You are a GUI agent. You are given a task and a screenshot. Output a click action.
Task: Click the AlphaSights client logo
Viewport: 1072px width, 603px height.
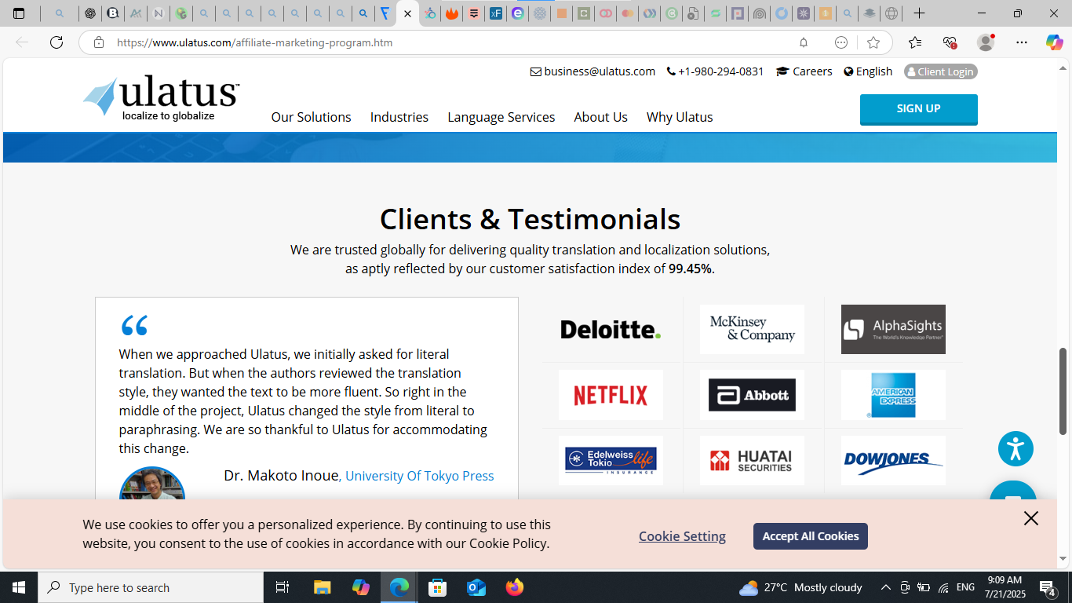893,330
